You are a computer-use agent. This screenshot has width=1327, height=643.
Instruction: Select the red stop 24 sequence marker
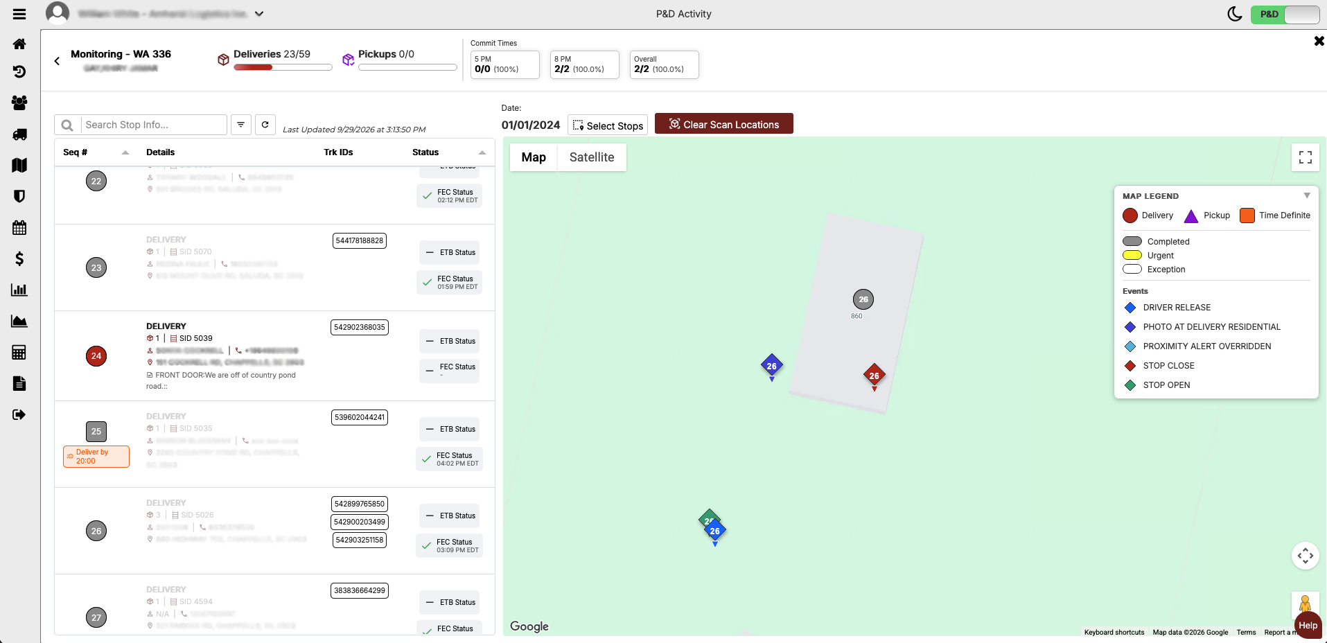[x=96, y=356]
